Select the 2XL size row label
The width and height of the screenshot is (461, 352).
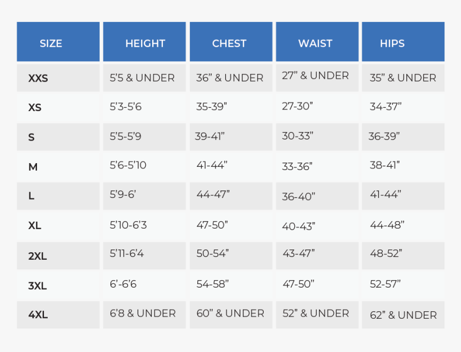pos(38,256)
